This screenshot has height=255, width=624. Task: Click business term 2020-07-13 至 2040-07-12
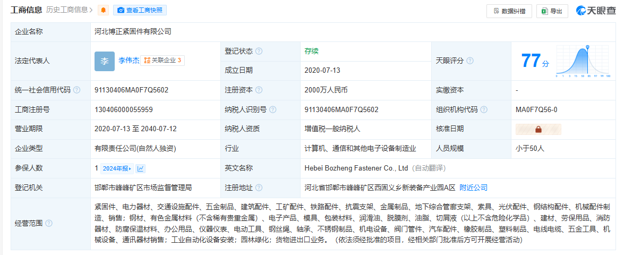136,129
